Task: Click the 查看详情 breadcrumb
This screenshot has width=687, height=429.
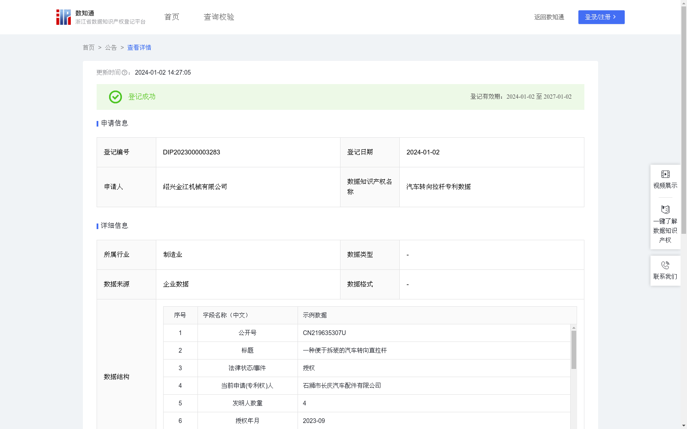Action: [x=139, y=48]
